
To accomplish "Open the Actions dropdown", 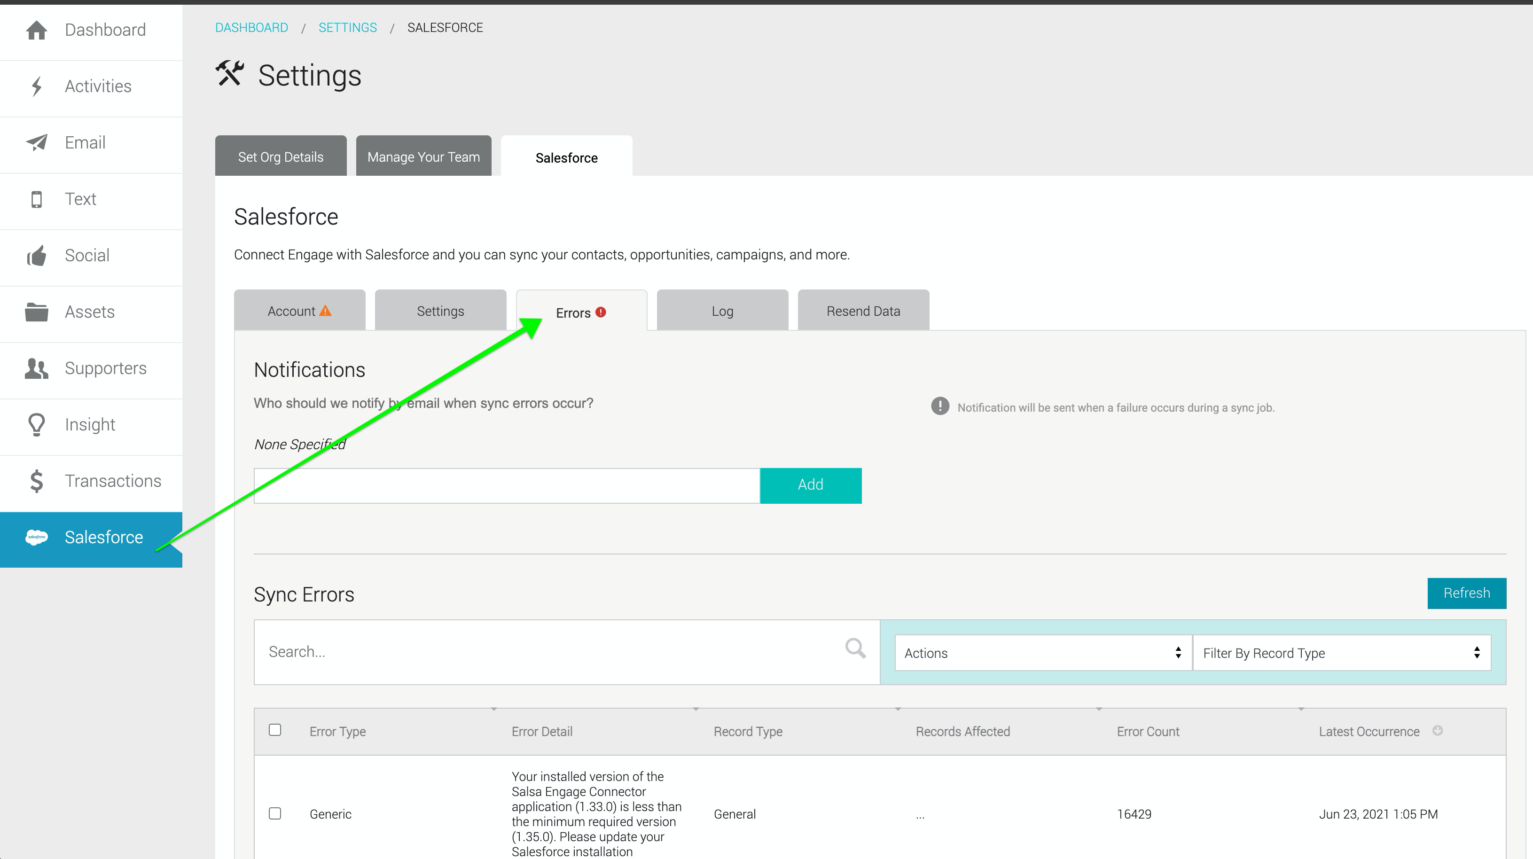I will click(1043, 653).
